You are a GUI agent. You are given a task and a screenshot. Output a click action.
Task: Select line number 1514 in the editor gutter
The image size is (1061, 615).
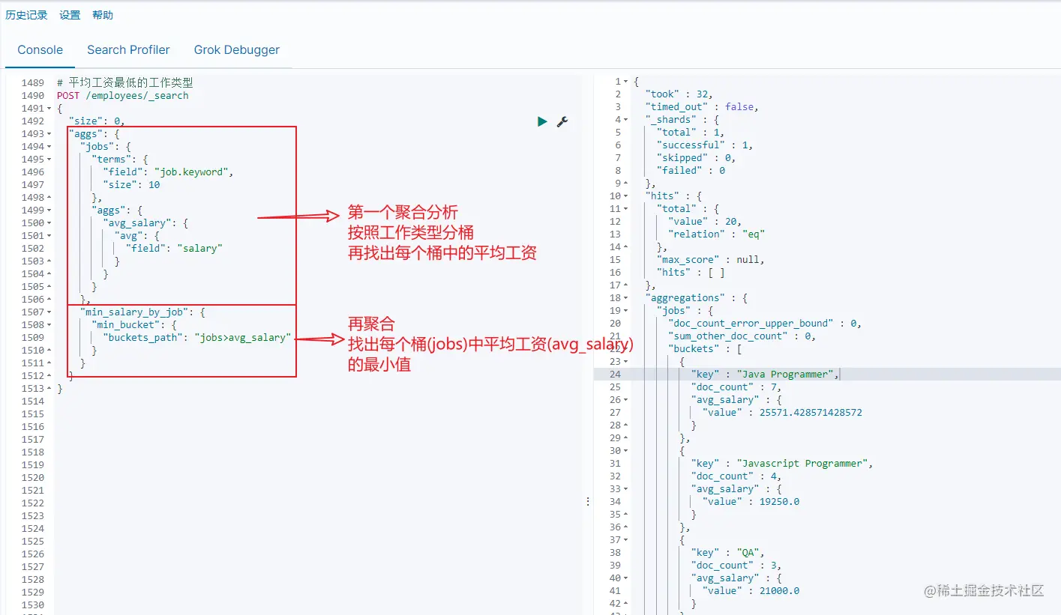click(x=32, y=402)
